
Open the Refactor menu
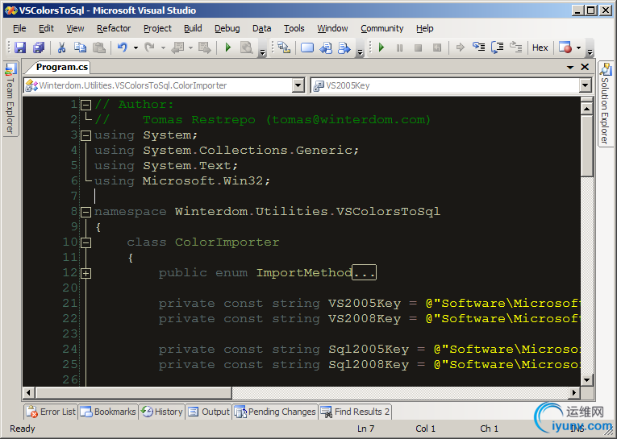coord(114,28)
